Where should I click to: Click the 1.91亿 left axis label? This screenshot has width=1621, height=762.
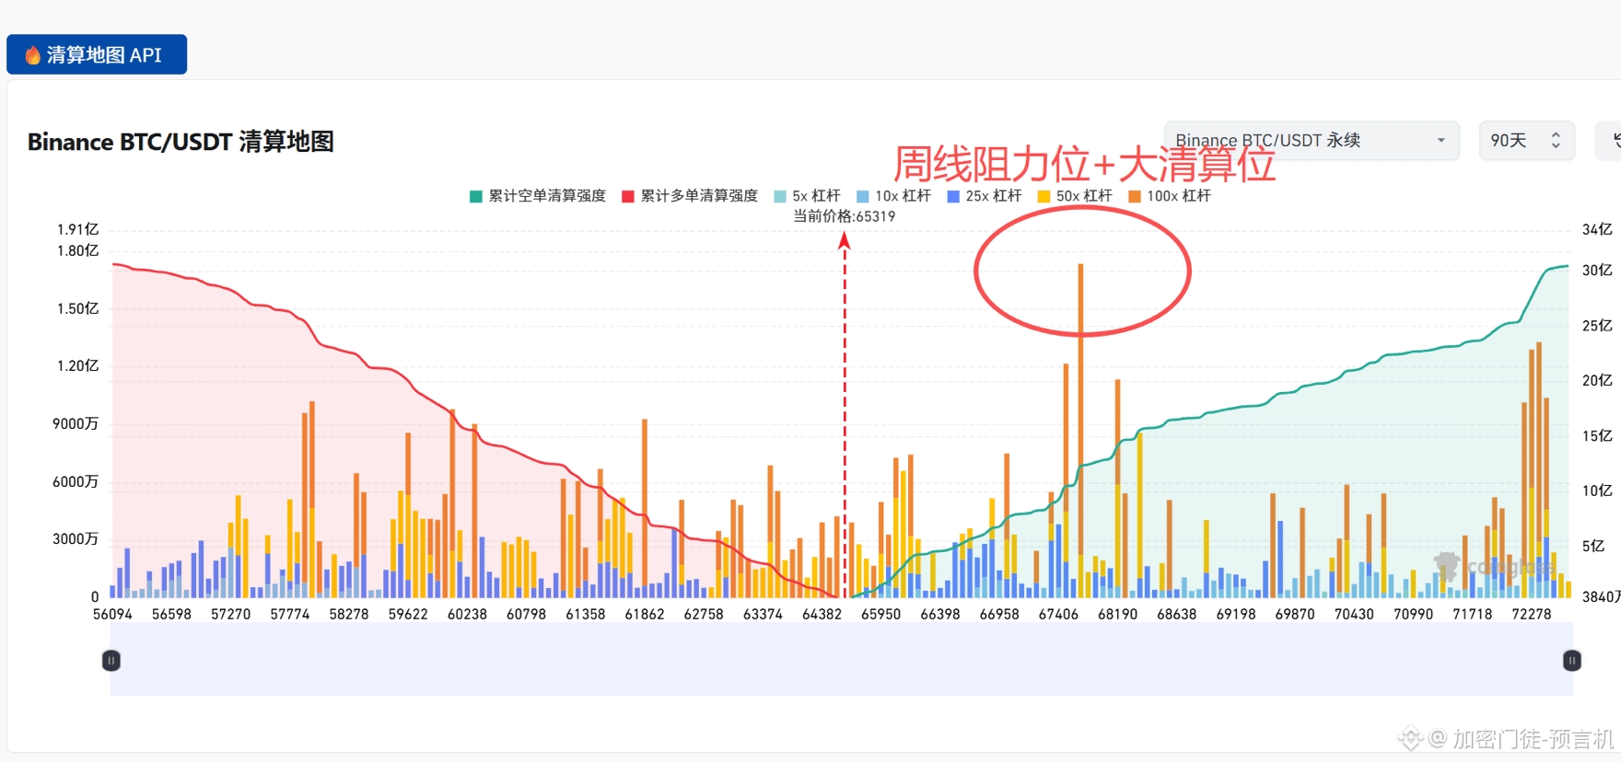point(77,229)
